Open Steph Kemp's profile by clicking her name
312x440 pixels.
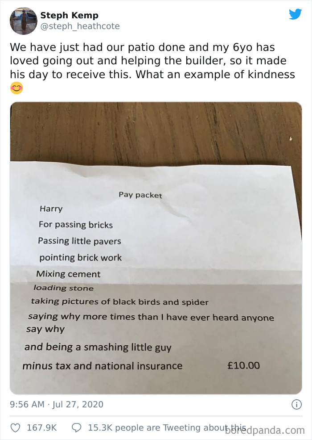click(x=70, y=15)
